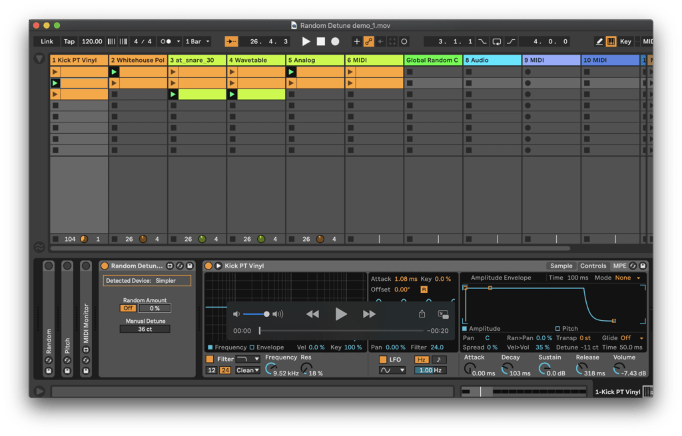Image resolution: width=682 pixels, height=436 pixels.
Task: Click the Punch-In switch
Action: (x=482, y=41)
